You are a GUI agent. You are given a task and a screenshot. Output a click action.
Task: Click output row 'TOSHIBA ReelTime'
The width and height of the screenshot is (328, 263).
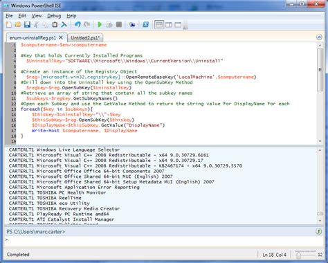(45, 198)
